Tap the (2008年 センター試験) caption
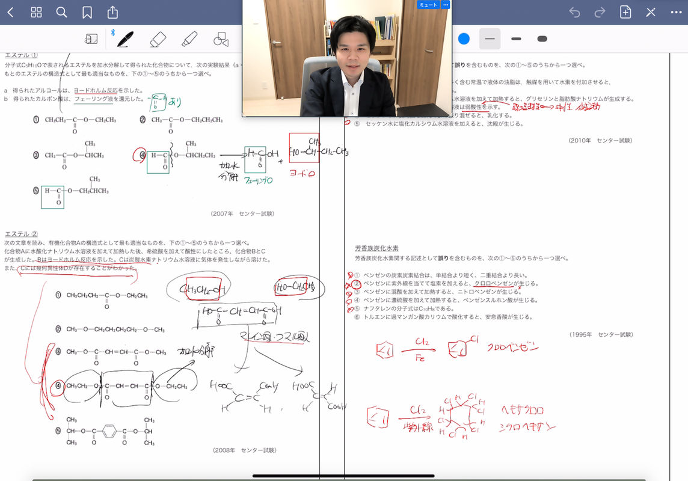This screenshot has width=688, height=481. pyautogui.click(x=244, y=450)
